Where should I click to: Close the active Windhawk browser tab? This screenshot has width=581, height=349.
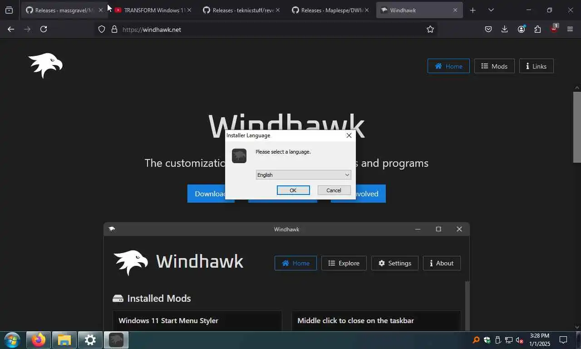coord(455,10)
